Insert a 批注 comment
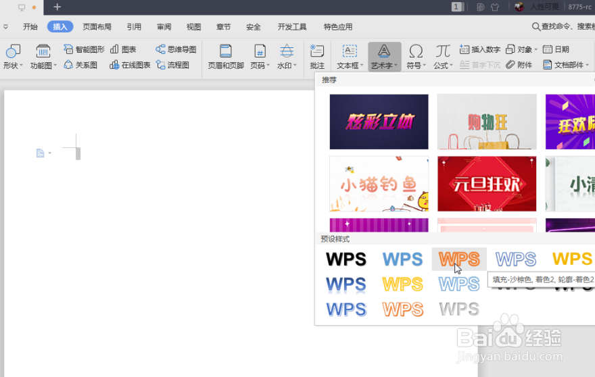Image resolution: width=595 pixels, height=377 pixels. coord(317,57)
